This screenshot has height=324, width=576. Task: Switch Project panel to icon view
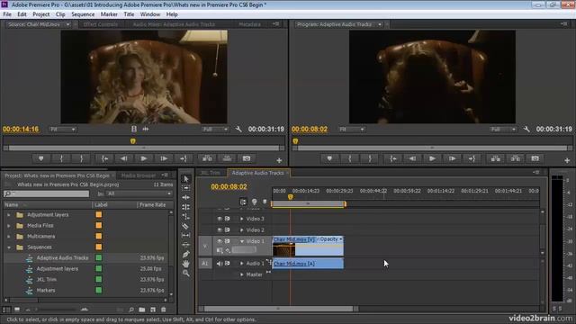(17, 310)
